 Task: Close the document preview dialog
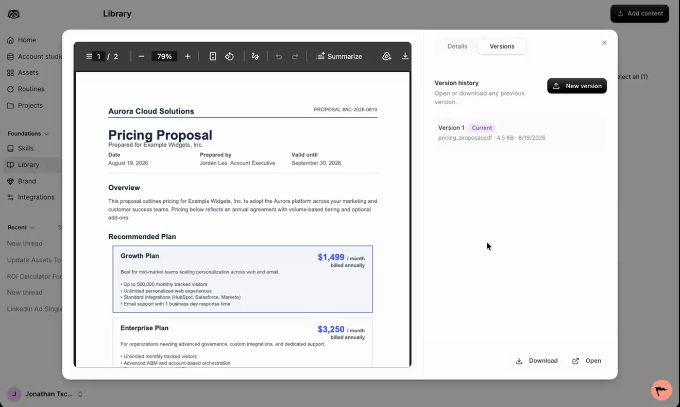(604, 43)
